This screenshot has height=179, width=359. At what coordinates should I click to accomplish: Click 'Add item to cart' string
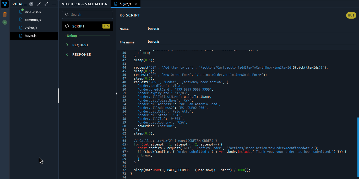(179, 68)
